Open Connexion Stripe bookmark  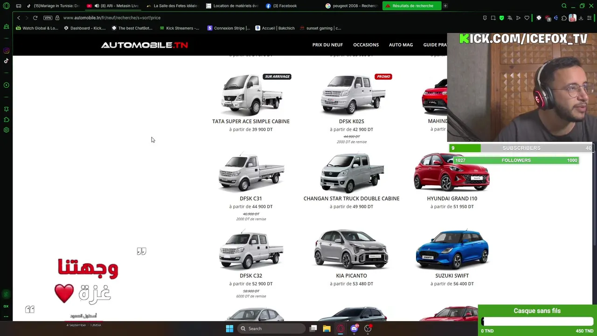[229, 28]
